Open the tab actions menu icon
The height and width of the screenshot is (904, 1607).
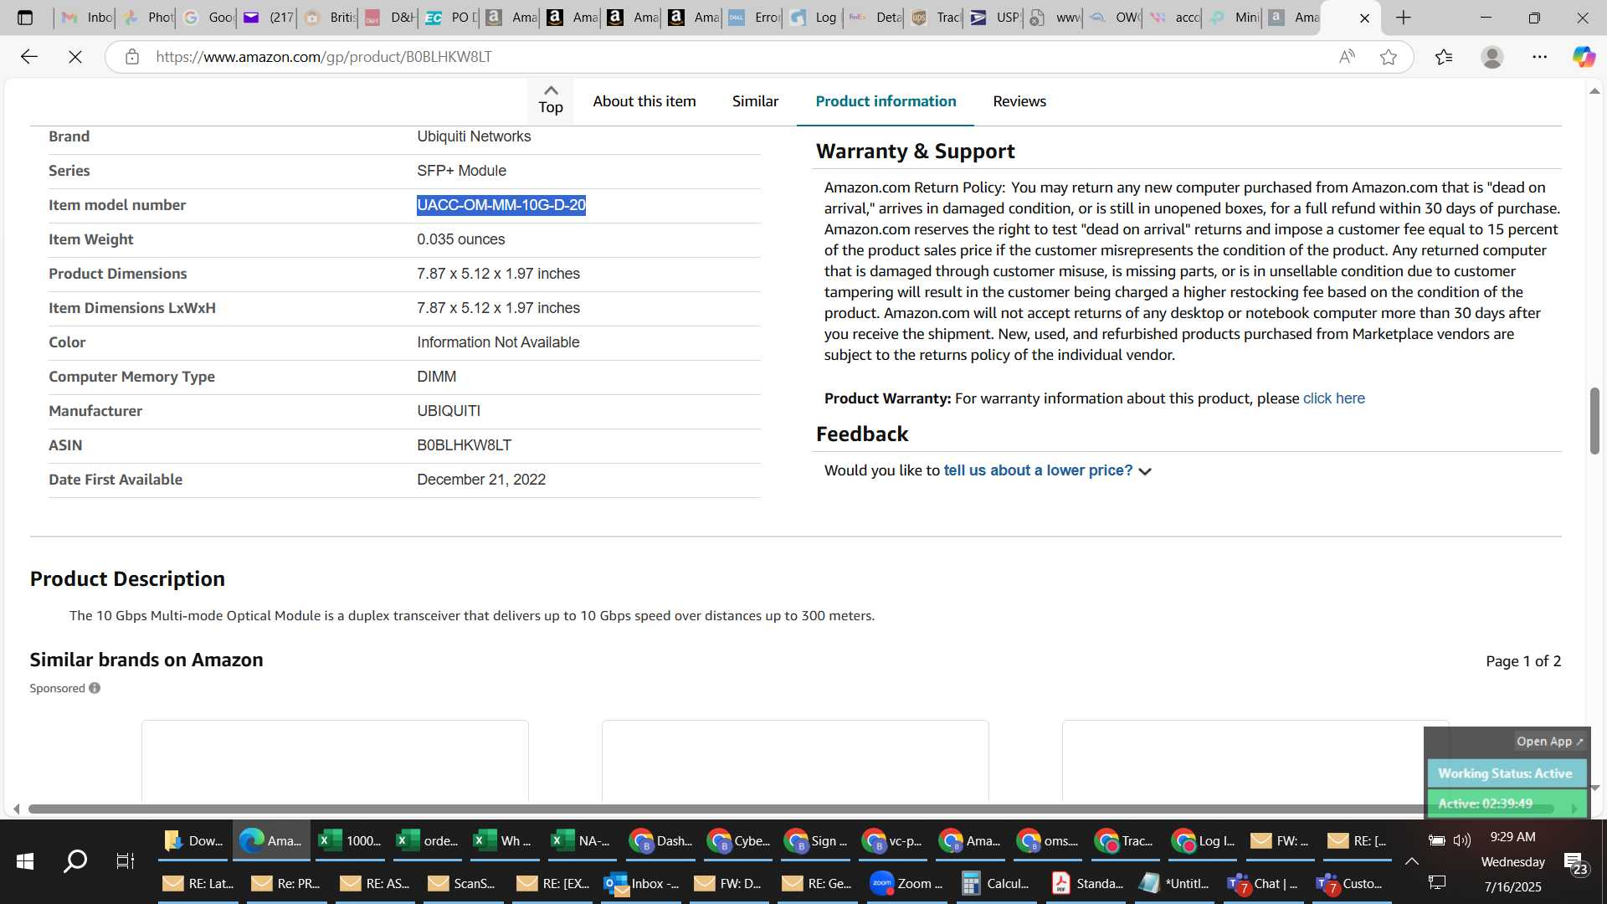[x=25, y=18]
